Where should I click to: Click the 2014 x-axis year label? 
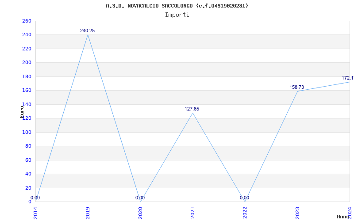click(x=35, y=213)
